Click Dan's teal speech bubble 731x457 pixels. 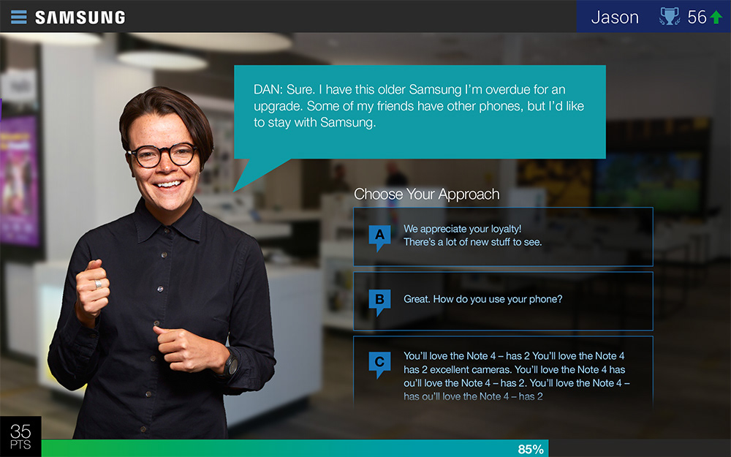click(420, 112)
